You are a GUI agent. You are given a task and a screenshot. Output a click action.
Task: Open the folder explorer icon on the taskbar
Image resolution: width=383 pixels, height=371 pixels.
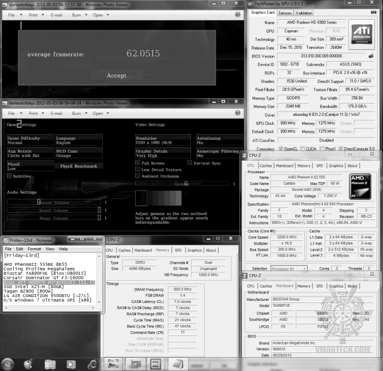point(50,365)
